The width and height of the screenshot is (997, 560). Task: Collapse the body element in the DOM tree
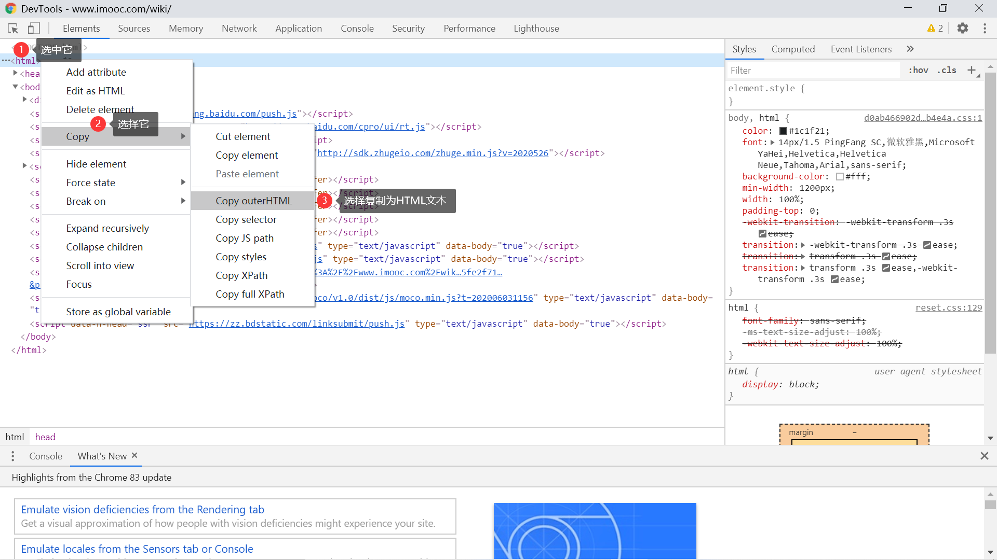15,87
